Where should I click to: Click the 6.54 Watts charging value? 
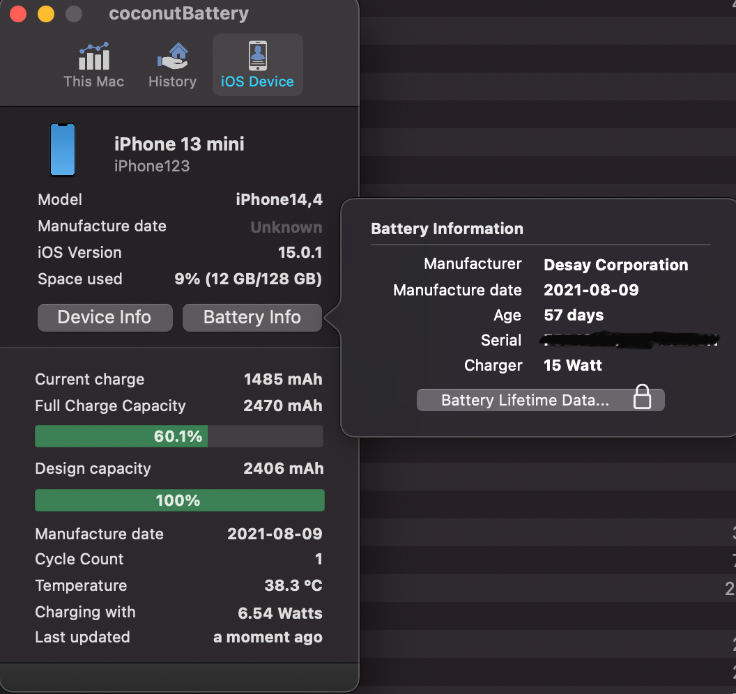[x=280, y=613]
